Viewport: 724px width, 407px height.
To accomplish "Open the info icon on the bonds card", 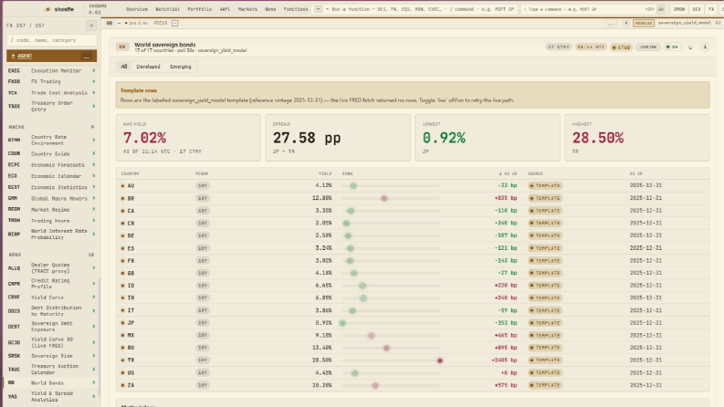I will 705,47.
